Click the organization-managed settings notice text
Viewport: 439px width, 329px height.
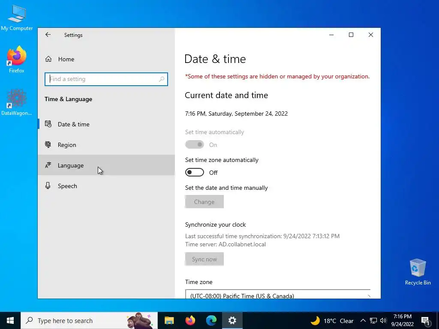tap(277, 76)
